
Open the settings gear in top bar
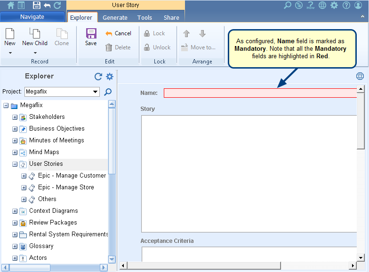334,5
